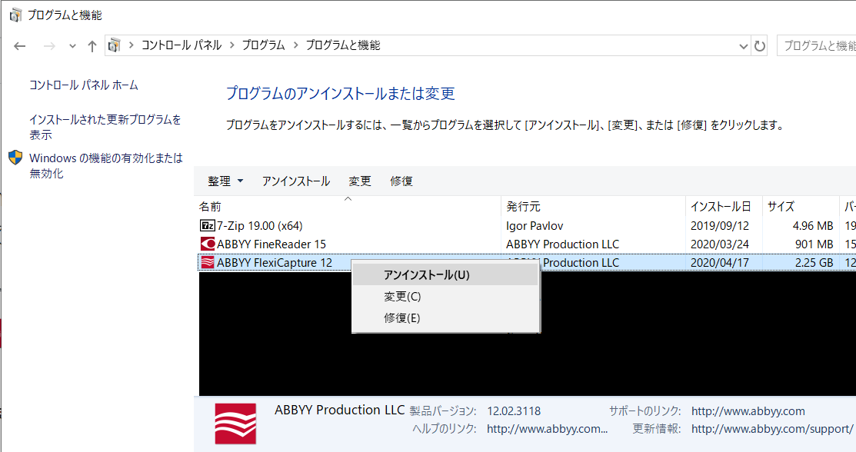Click the 2.25 GB size cell
Viewport: 856px width, 452px height.
point(814,263)
